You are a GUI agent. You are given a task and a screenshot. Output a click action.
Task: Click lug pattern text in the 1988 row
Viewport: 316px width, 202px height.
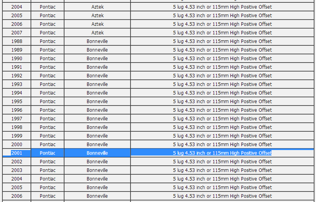[x=222, y=41]
